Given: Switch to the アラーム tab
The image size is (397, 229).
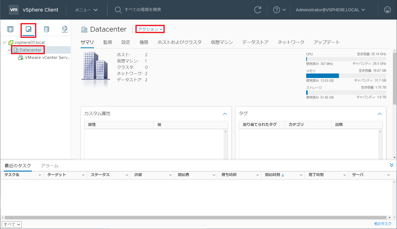Looking at the screenshot, I should coord(50,166).
